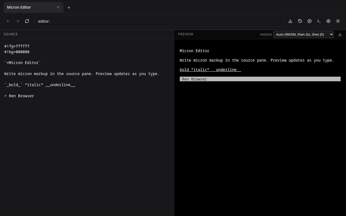
Task: Open the compass discovery icon
Action: (310, 21)
